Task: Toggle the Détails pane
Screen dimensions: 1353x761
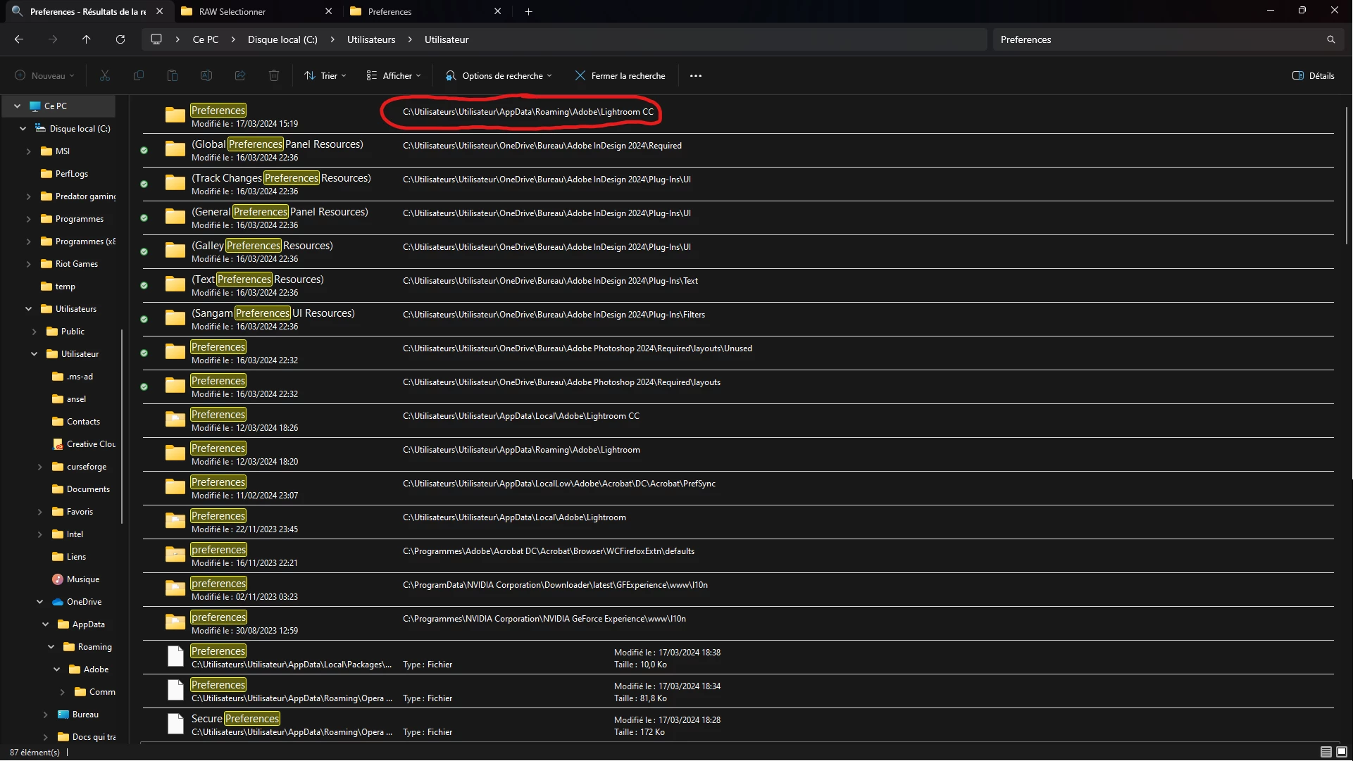Action: (x=1313, y=75)
